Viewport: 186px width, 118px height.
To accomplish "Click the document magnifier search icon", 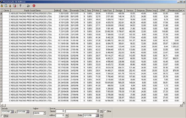I will [6, 6].
